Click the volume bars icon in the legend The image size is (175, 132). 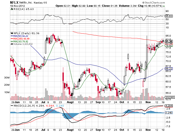tap(12, 44)
